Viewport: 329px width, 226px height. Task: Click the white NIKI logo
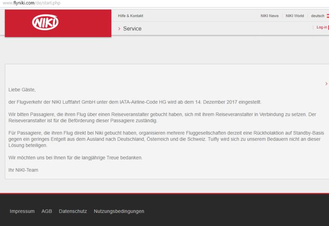[45, 22]
